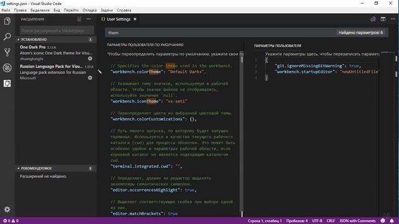The height and width of the screenshot is (224, 399).
Task: Open the Search view in activity bar
Action: click(x=7, y=37)
